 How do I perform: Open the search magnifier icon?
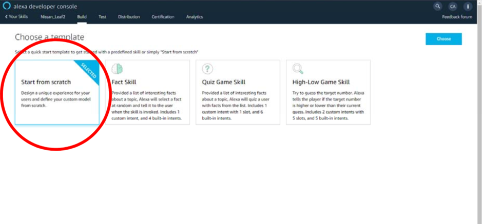(x=437, y=6)
